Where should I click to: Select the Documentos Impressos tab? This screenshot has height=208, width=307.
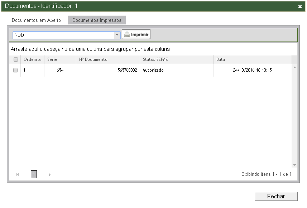97,20
